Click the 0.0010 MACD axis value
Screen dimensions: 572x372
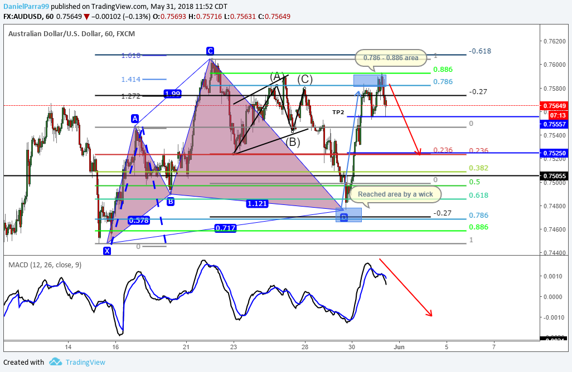tap(555, 276)
